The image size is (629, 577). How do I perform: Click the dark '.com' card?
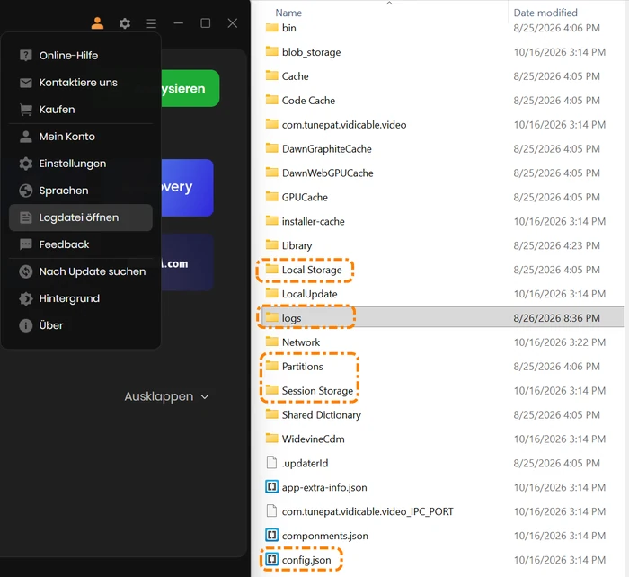187,262
